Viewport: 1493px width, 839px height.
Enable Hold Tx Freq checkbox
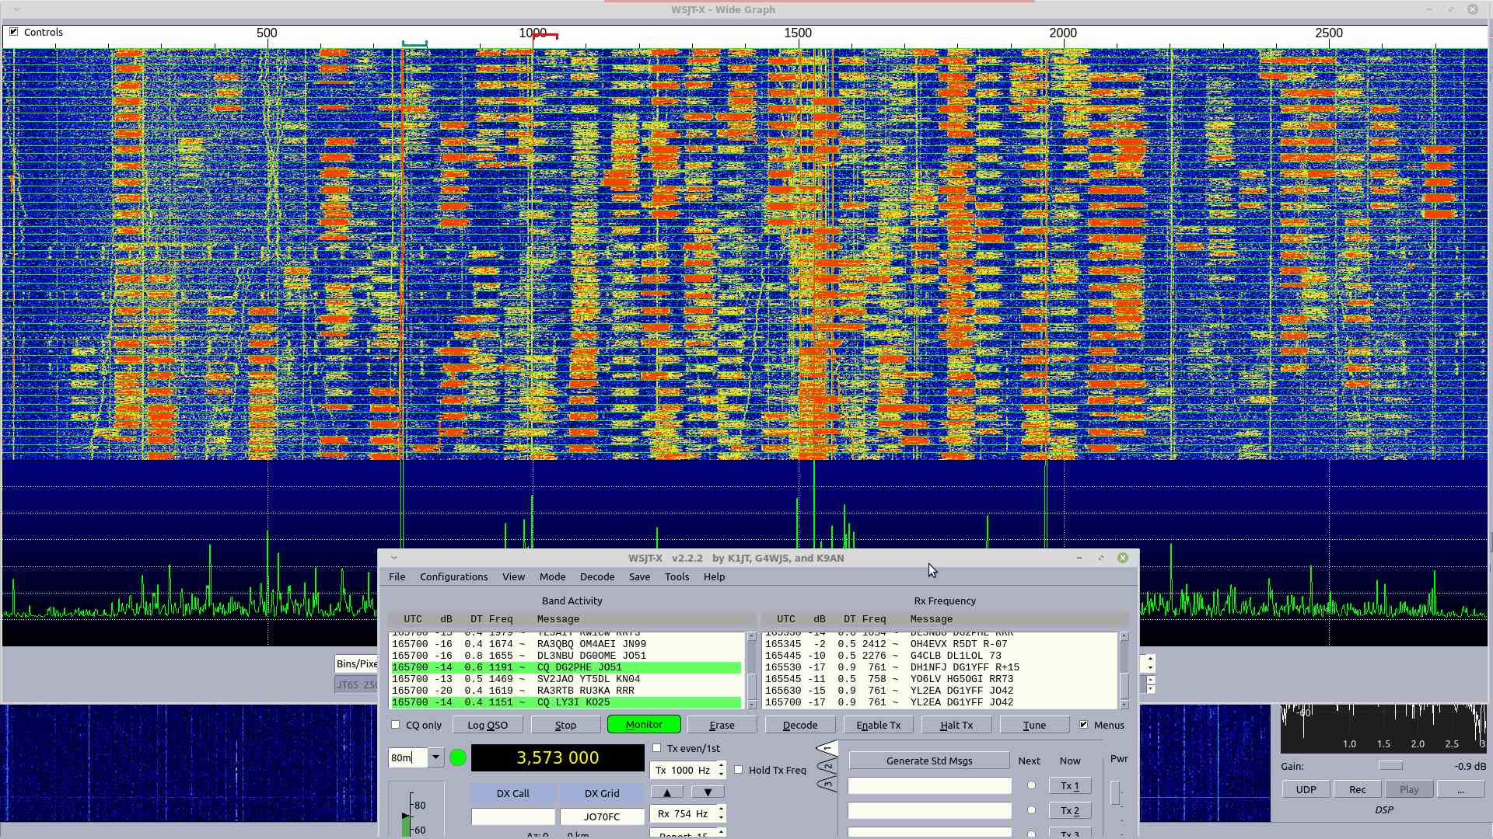click(x=739, y=770)
